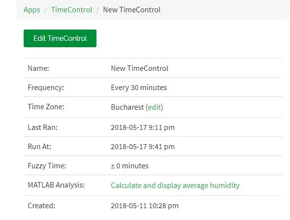
Task: Go to the TimeControl breadcrumb link
Action: pyautogui.click(x=71, y=10)
